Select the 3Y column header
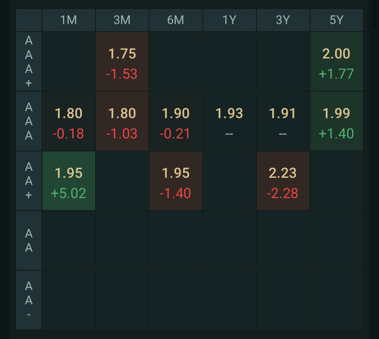 (x=283, y=20)
